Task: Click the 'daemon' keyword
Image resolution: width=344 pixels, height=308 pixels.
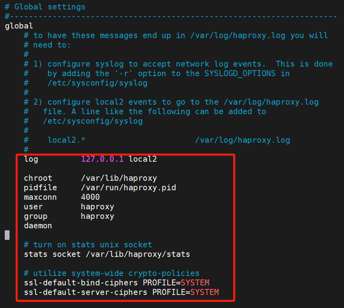Action: pos(38,226)
